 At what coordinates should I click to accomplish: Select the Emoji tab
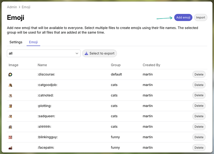[33, 42]
